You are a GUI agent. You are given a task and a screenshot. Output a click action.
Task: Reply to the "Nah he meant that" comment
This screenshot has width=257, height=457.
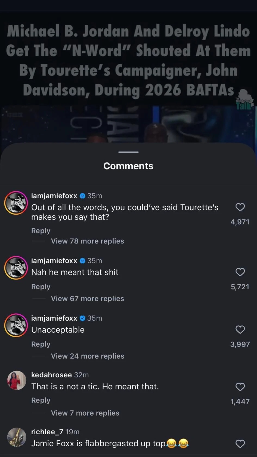point(41,287)
